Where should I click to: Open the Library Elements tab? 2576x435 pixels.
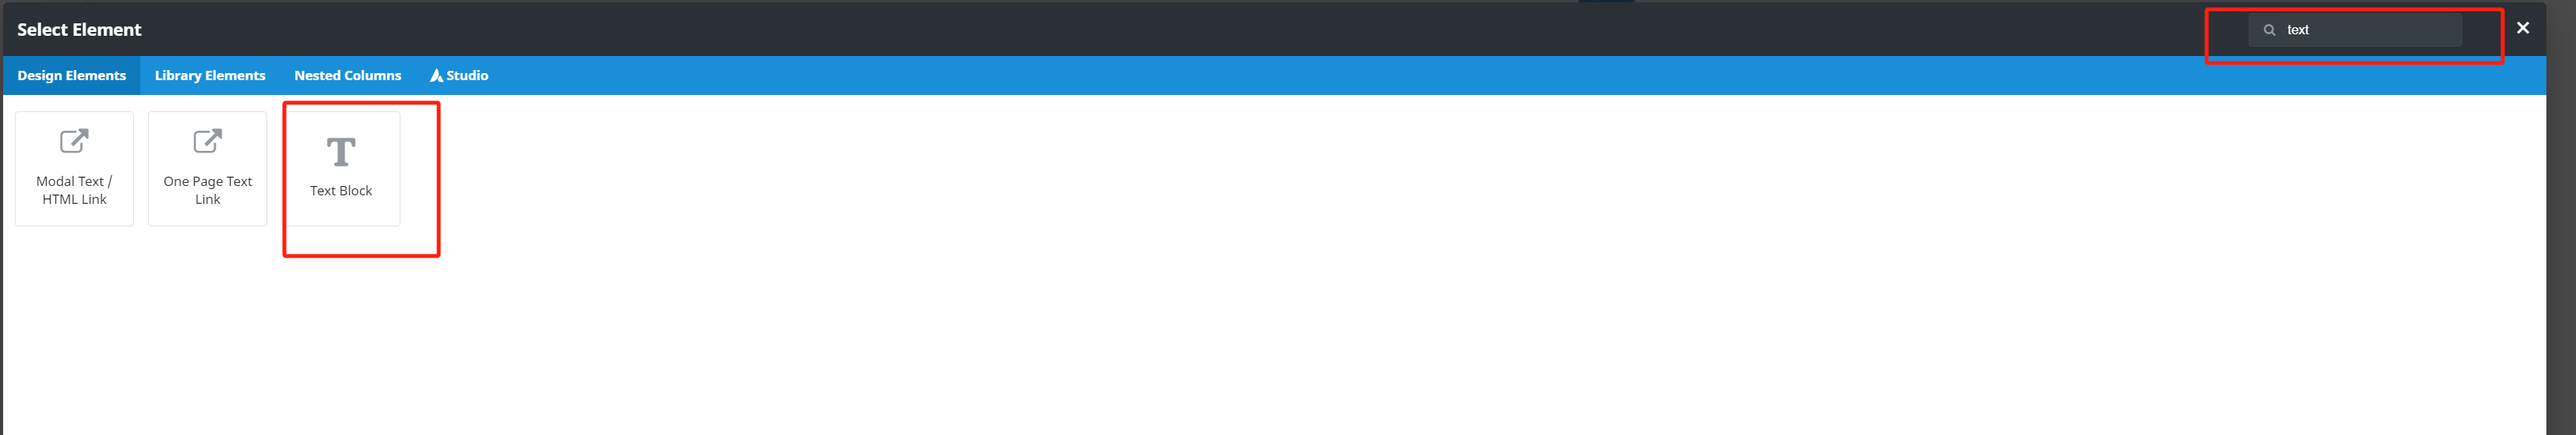coord(210,75)
